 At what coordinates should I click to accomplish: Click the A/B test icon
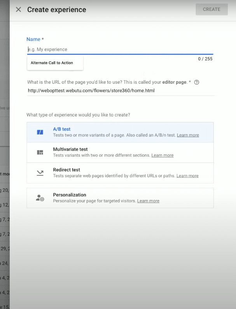click(40, 132)
